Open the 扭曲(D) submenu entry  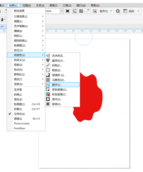26,65
